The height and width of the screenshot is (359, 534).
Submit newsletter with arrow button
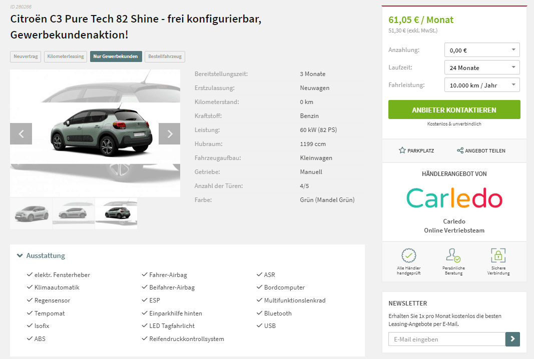(512, 339)
